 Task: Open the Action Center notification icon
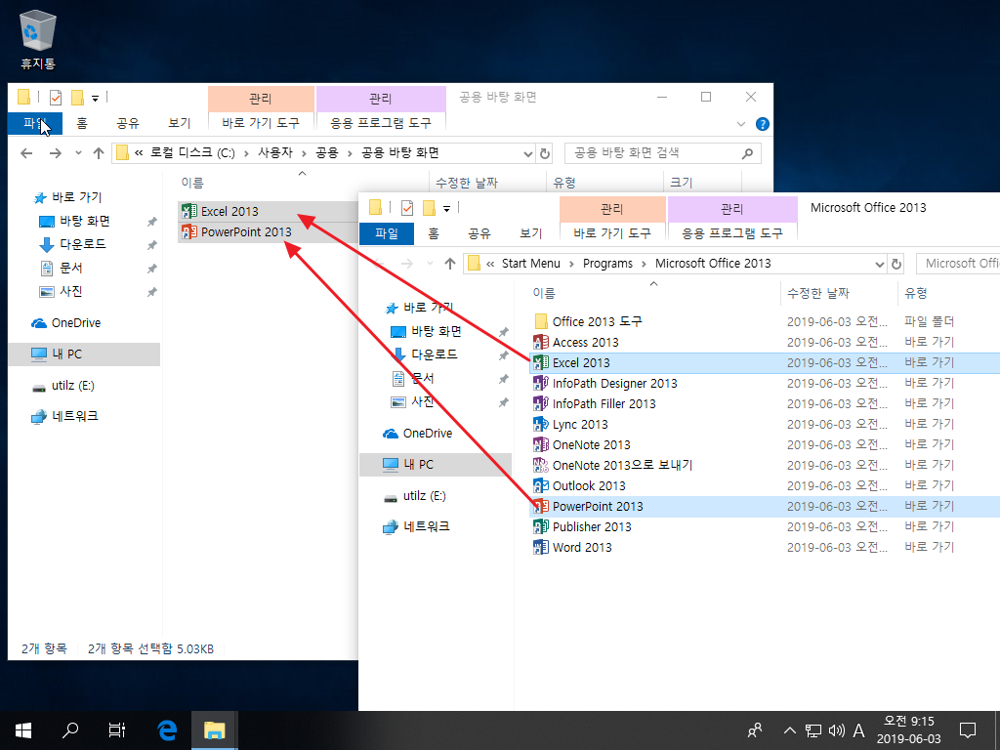click(x=968, y=730)
